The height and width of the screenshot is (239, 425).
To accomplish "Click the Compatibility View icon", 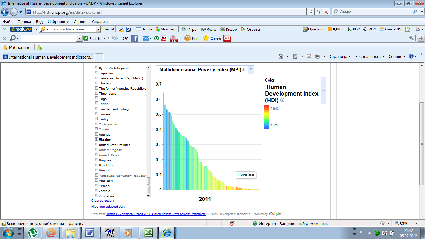I will [x=310, y=12].
